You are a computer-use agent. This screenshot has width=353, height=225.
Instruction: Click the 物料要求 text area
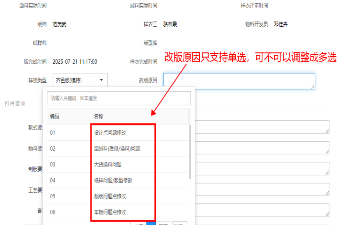(x=262, y=148)
